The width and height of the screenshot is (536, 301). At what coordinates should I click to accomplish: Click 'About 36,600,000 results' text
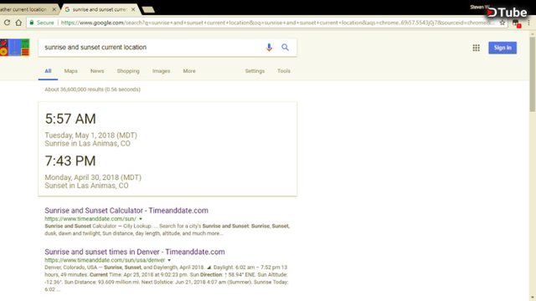pyautogui.click(x=74, y=89)
